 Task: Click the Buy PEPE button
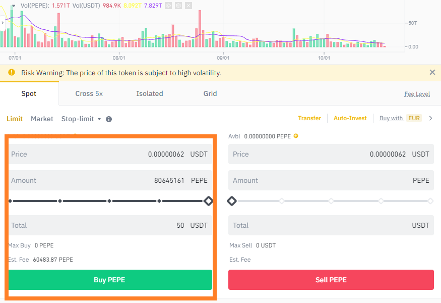(110, 280)
